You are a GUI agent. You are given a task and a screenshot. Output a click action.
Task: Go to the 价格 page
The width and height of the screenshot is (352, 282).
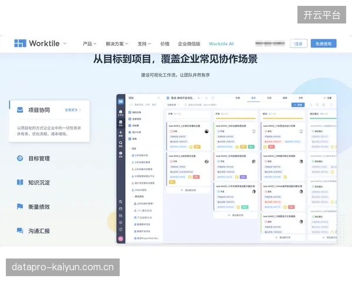pyautogui.click(x=165, y=43)
